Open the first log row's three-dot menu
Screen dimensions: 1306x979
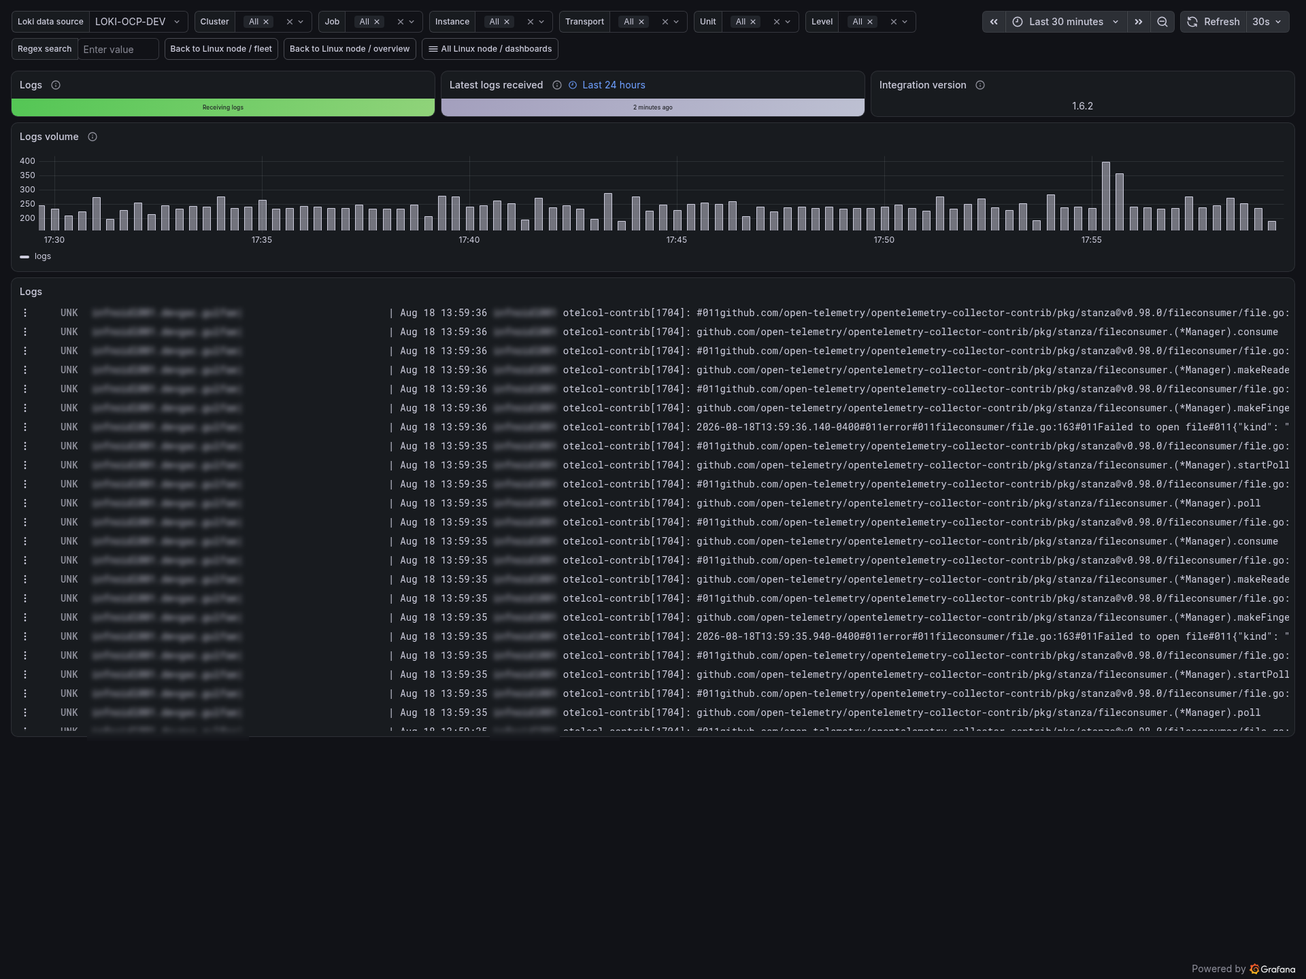pyautogui.click(x=25, y=313)
